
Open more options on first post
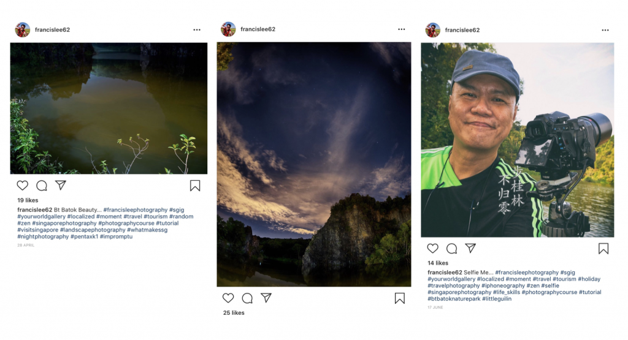click(x=197, y=29)
